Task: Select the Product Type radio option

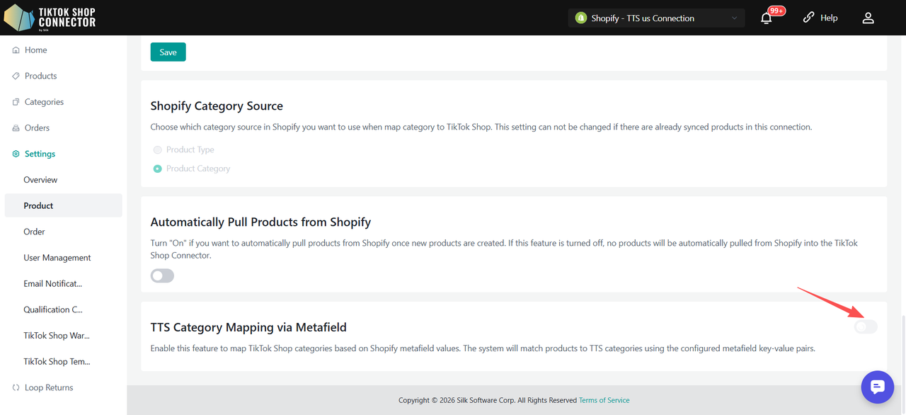Action: tap(158, 150)
